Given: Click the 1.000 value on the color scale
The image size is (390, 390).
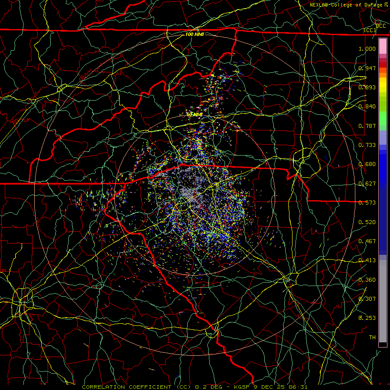Looking at the screenshot, I should point(367,49).
